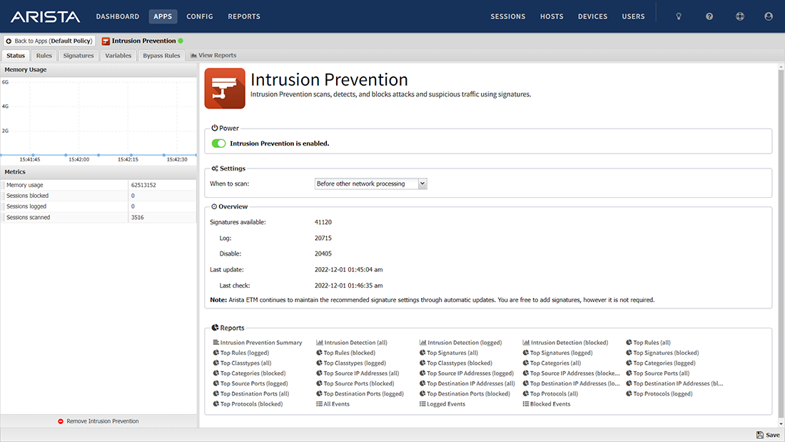The height and width of the screenshot is (442, 785).
Task: Open the APPS menu
Action: click(163, 16)
